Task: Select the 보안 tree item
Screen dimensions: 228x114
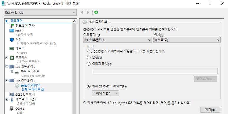Action: 19,39
